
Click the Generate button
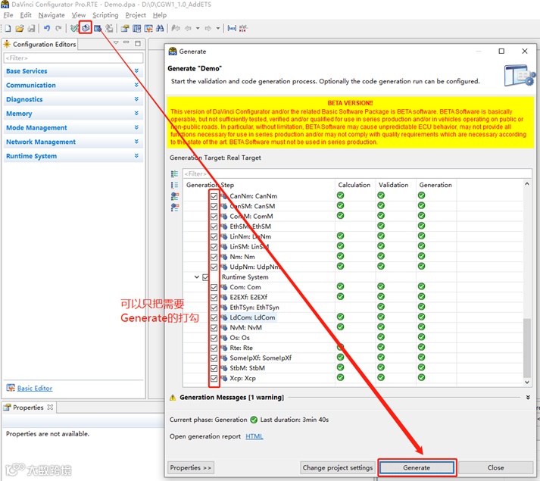coord(417,467)
